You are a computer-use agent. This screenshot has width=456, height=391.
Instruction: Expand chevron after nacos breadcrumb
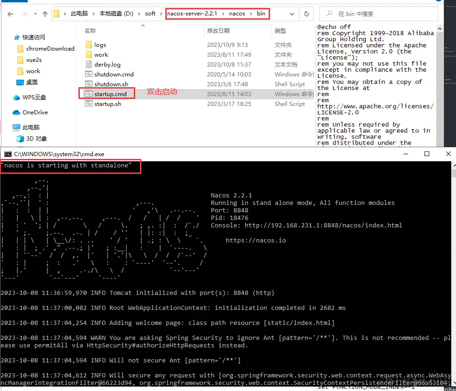coord(251,14)
